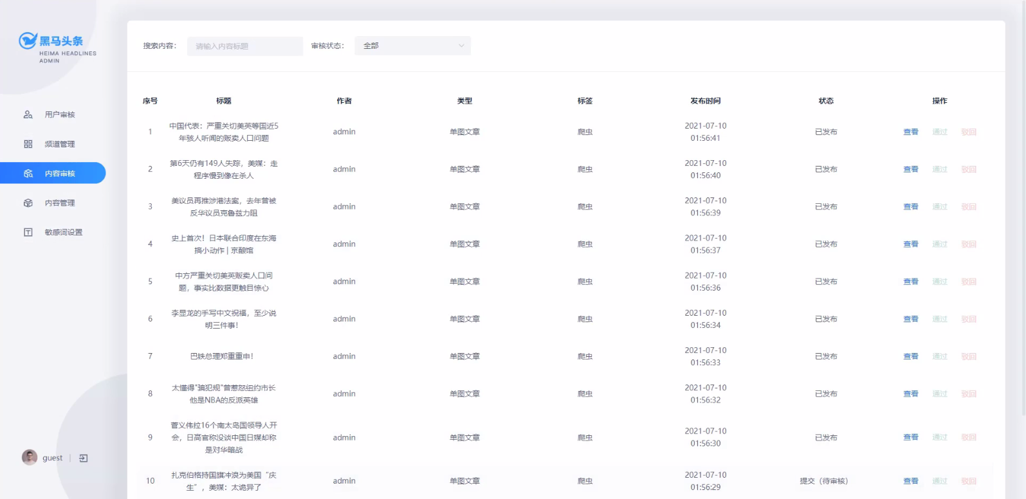Click the logout icon beside guest

pos(83,458)
